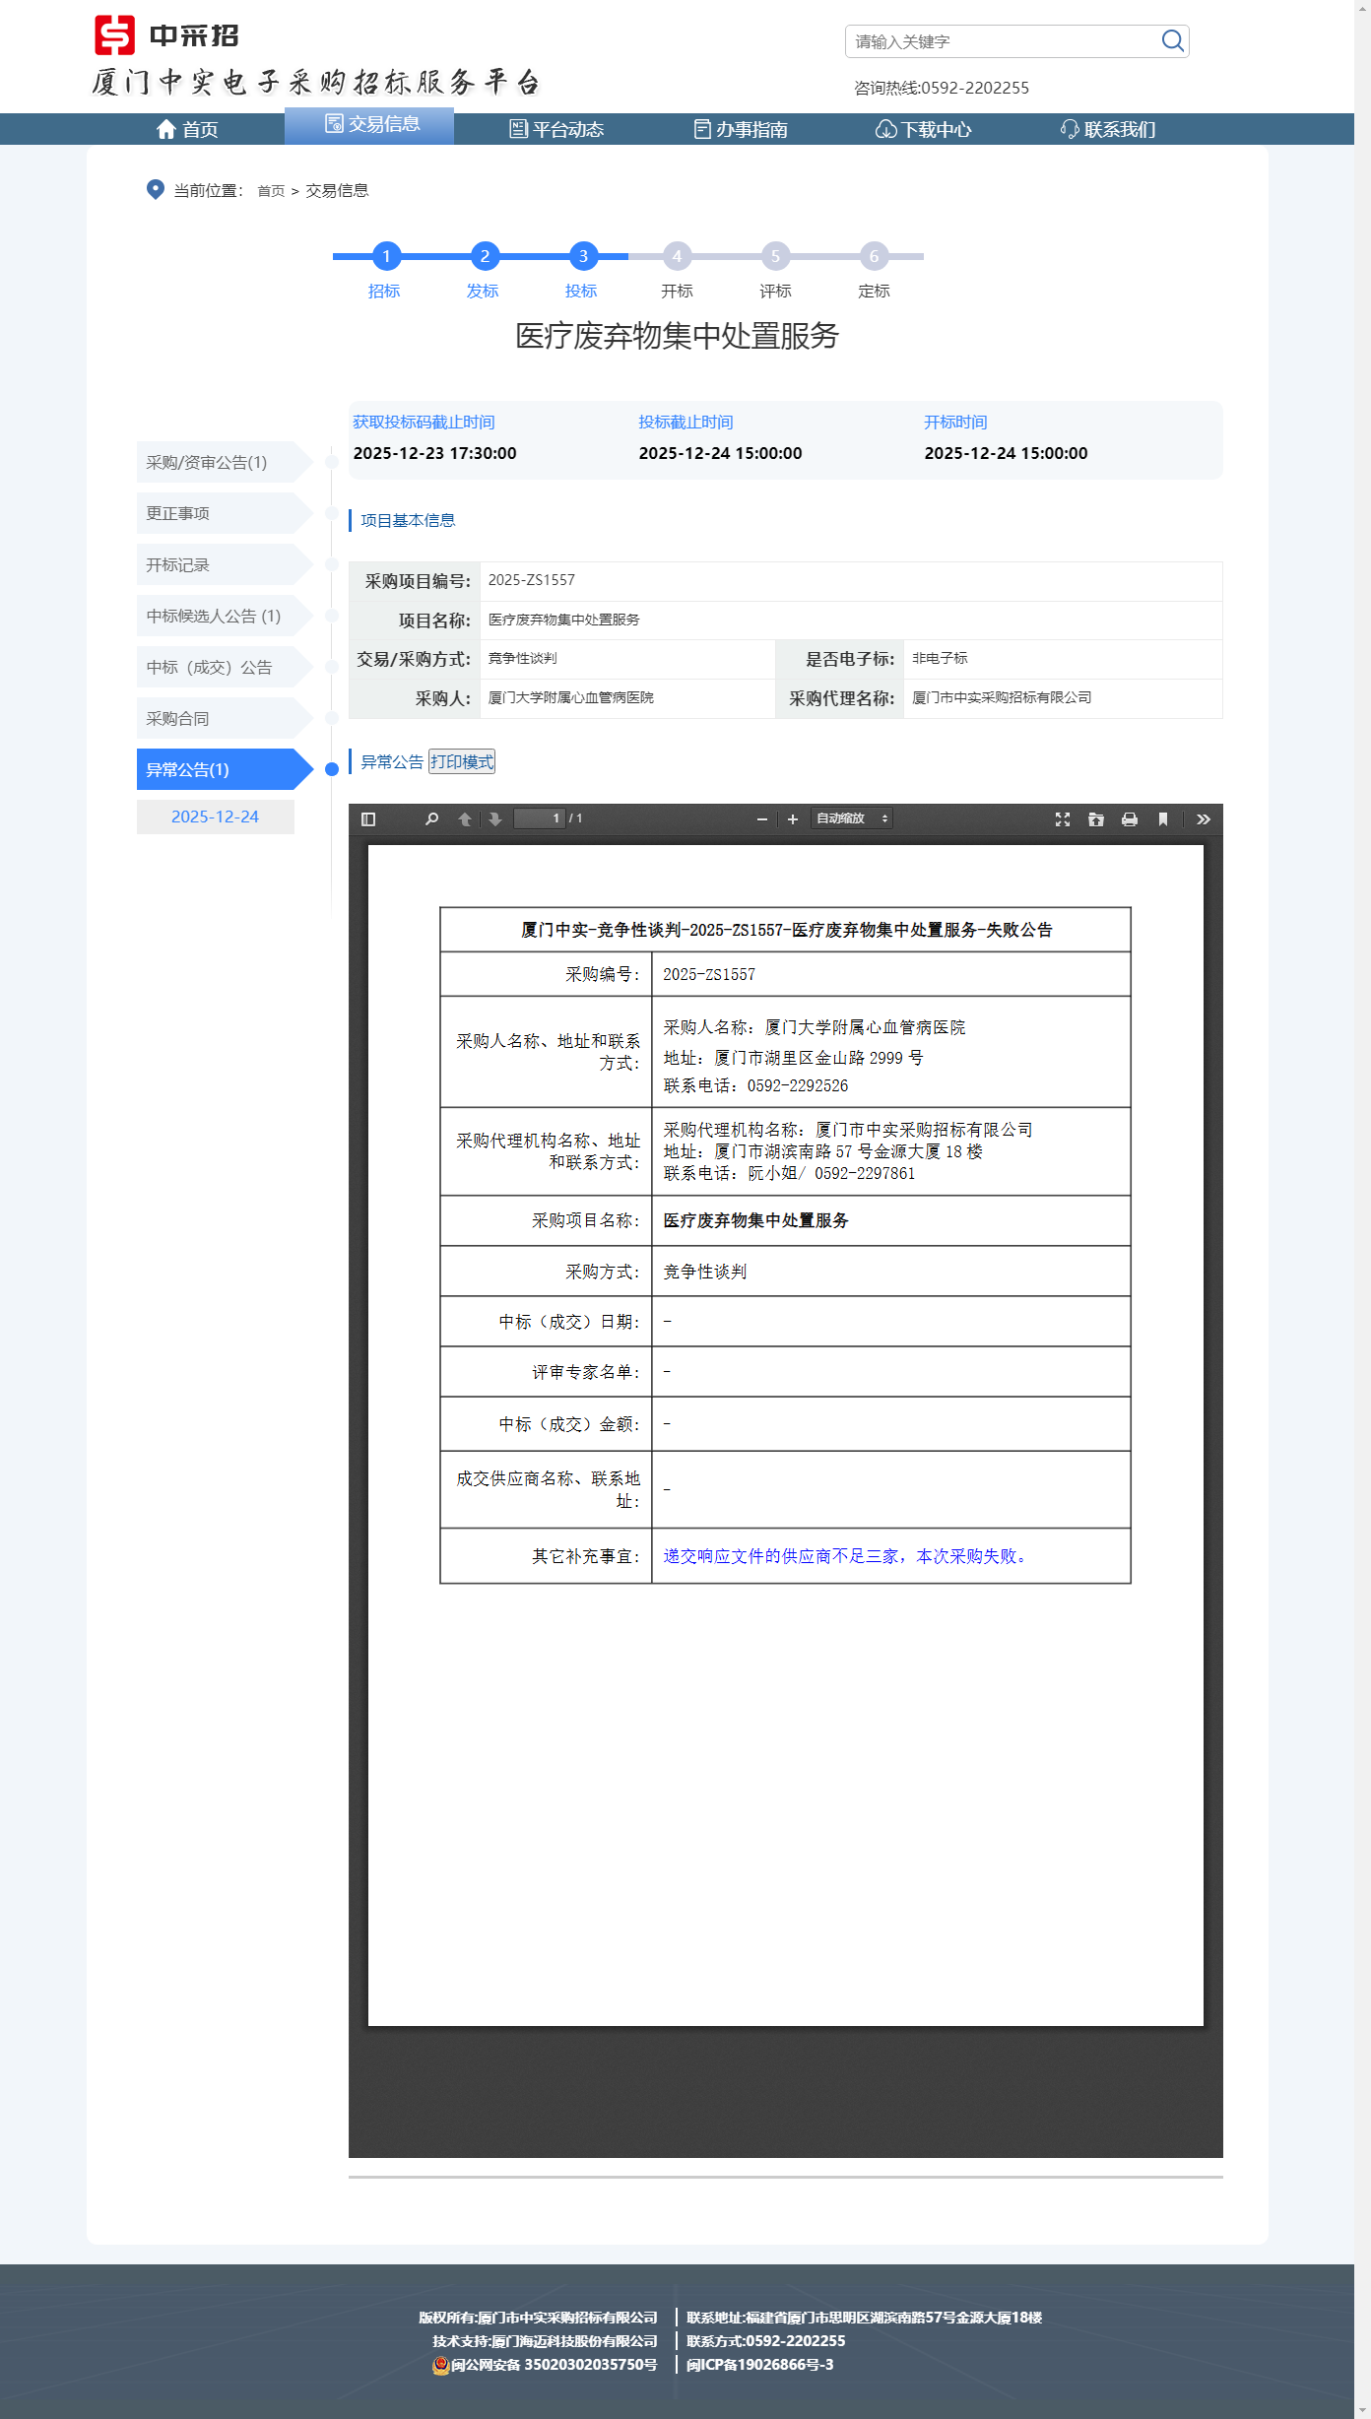Click the project number value 2025-ZS1557
Viewport: 1371px width, 2419px height.
pos(532,580)
